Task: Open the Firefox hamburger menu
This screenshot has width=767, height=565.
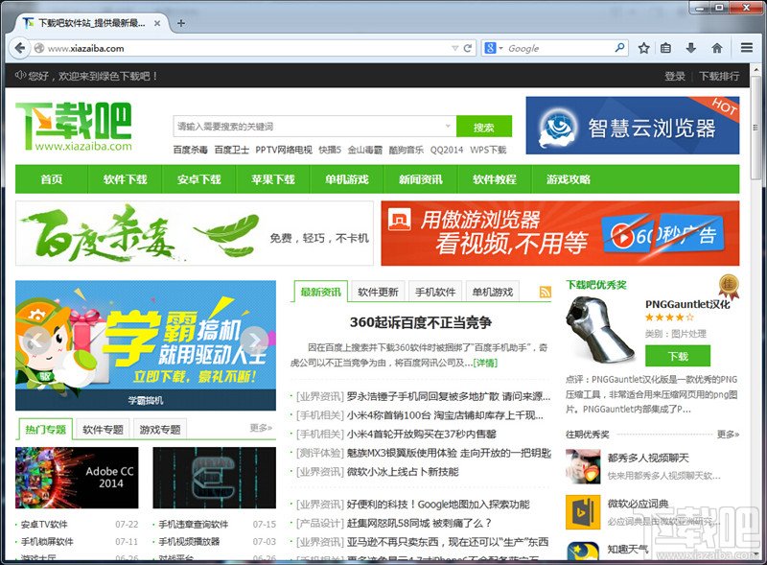Action: (x=747, y=48)
